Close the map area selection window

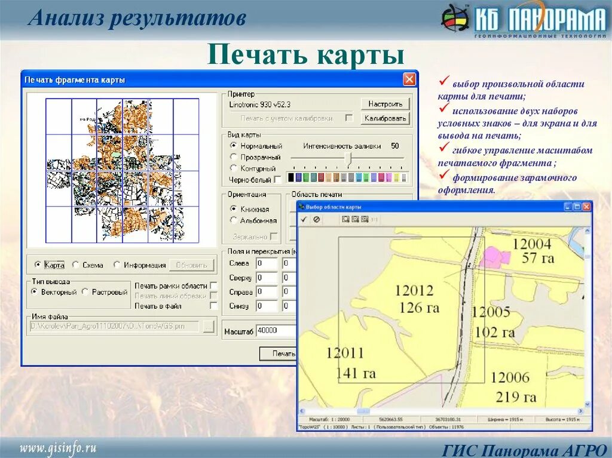[586, 207]
